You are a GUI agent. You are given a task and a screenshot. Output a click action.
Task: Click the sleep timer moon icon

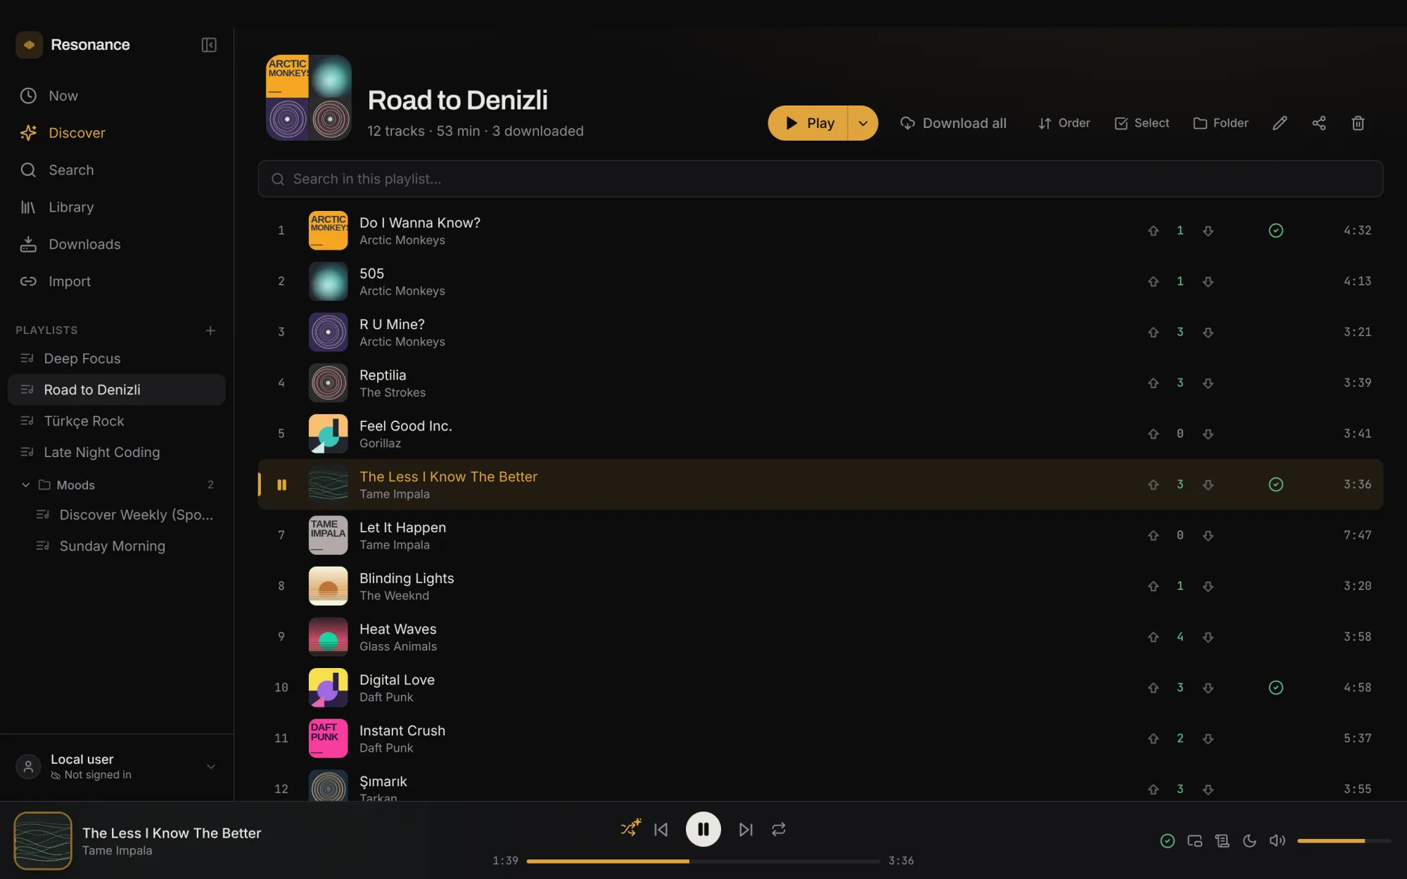click(1249, 841)
